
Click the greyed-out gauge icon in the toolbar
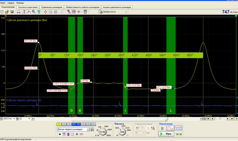tap(62, 12)
